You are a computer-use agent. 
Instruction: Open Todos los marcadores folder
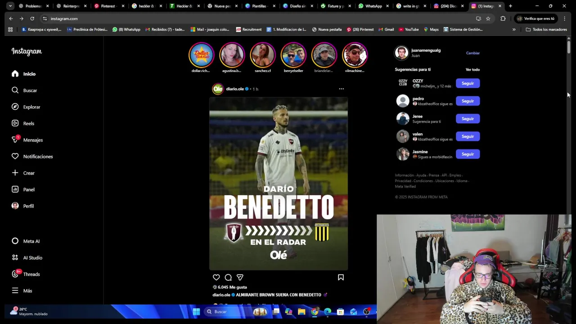click(x=546, y=30)
